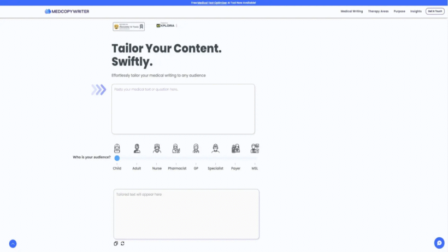Click the regenerate refresh icon below output
The height and width of the screenshot is (252, 448).
coord(122,243)
